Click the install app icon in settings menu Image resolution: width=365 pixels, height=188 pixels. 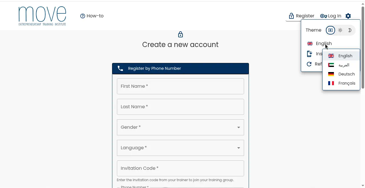tap(309, 54)
